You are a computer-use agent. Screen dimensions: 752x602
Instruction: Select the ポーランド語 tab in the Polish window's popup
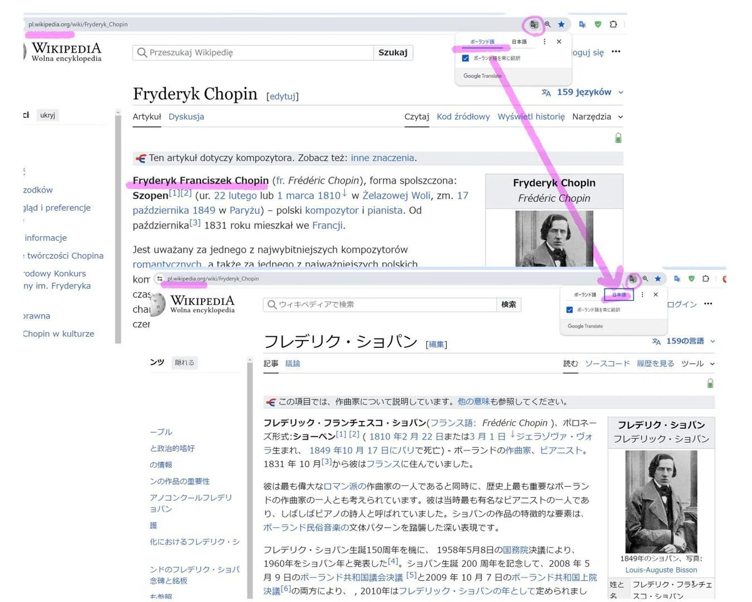coord(483,42)
